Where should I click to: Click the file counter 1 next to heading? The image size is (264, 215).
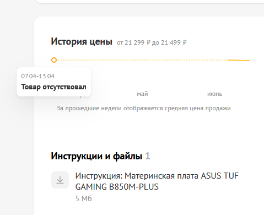coord(148,156)
